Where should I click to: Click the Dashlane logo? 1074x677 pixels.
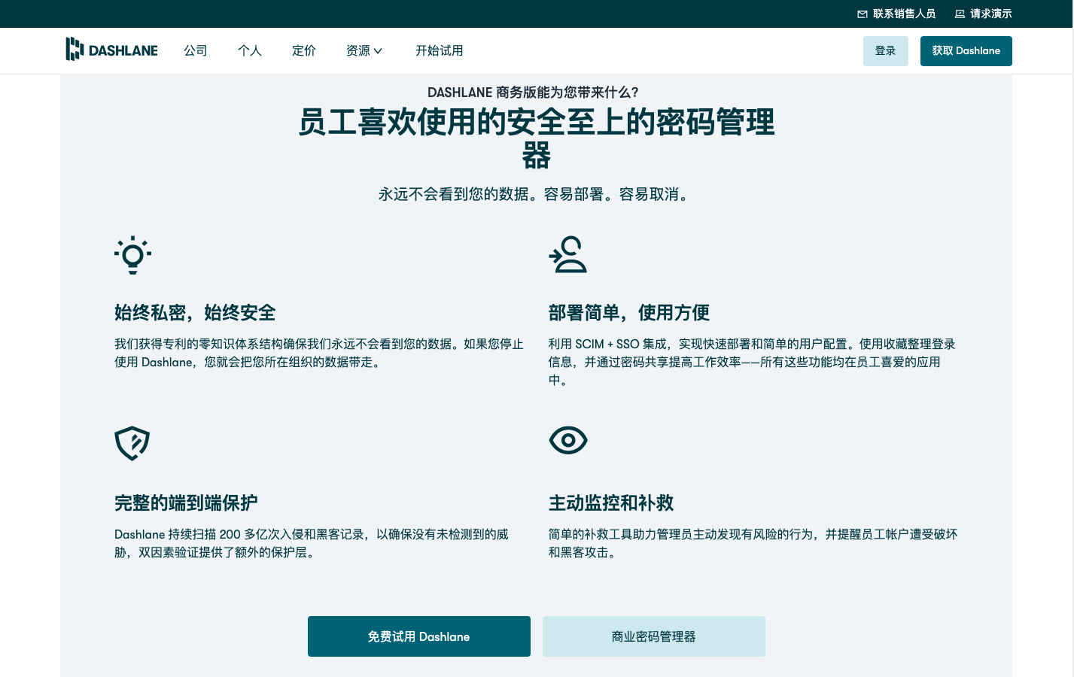point(111,50)
